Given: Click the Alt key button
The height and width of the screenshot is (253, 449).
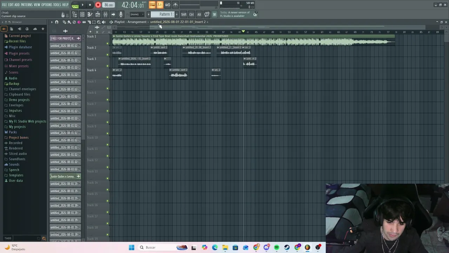Looking at the screenshot, I should pyautogui.click(x=199, y=14).
